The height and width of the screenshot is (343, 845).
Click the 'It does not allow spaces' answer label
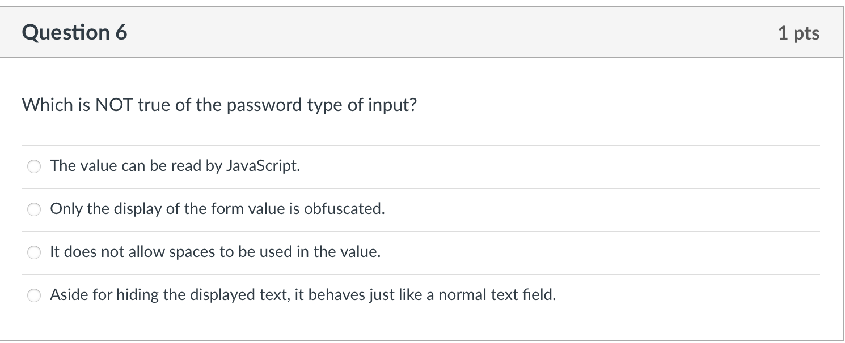[x=215, y=252]
